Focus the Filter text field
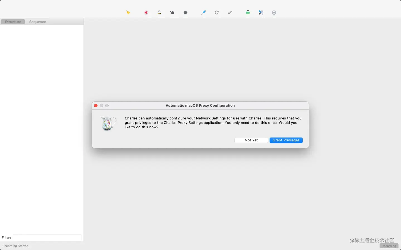401x250 pixels. (47, 237)
